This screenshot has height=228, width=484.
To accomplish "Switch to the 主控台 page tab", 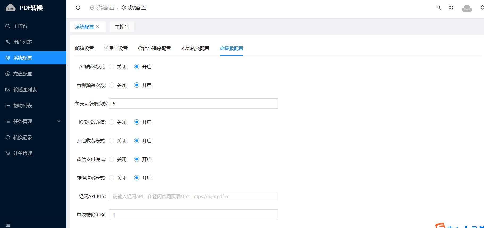I will (x=122, y=27).
